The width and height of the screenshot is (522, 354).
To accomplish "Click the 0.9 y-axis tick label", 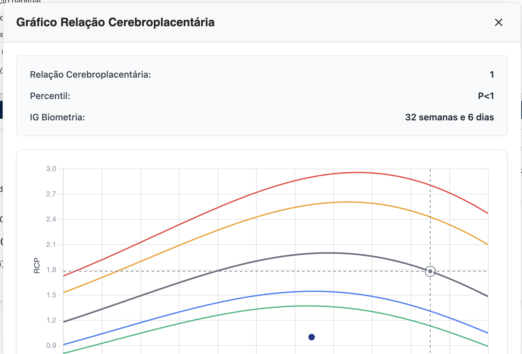I will 51,346.
